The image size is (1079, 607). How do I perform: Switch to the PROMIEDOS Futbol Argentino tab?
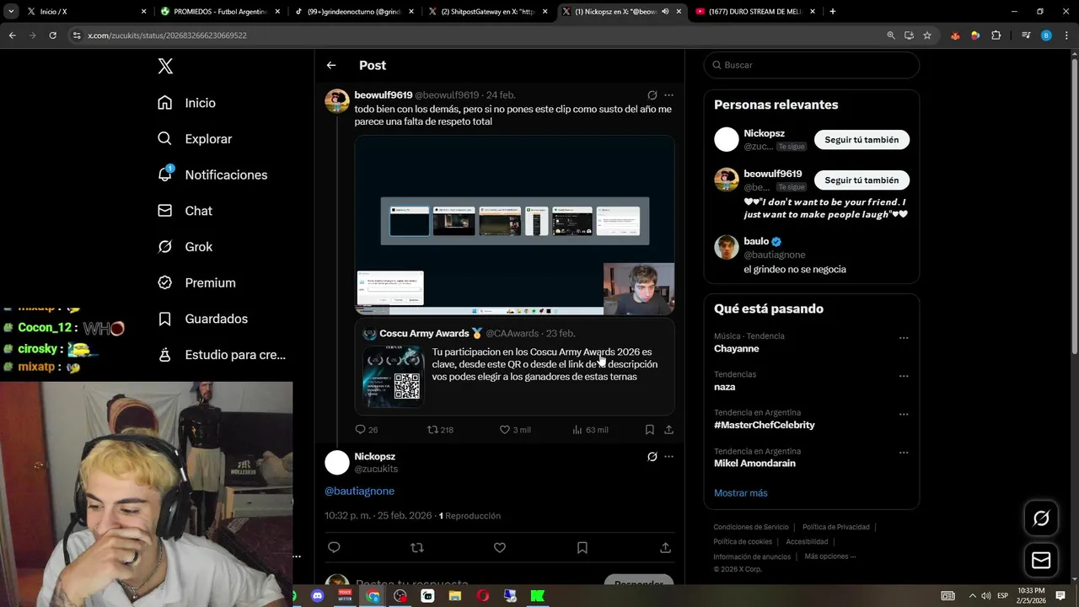pos(221,12)
